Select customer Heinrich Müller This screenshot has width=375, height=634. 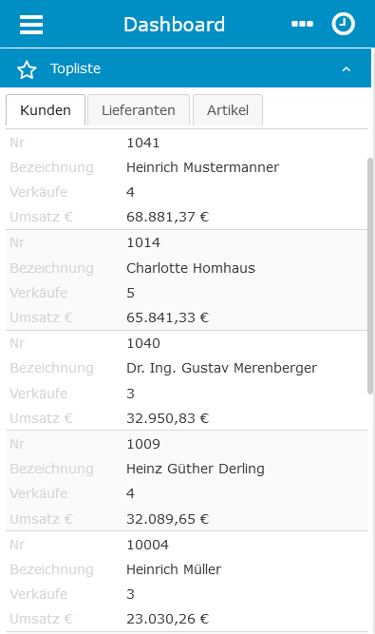coord(174,569)
